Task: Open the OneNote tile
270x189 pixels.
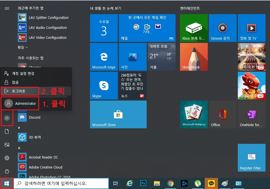Action: pos(252,114)
